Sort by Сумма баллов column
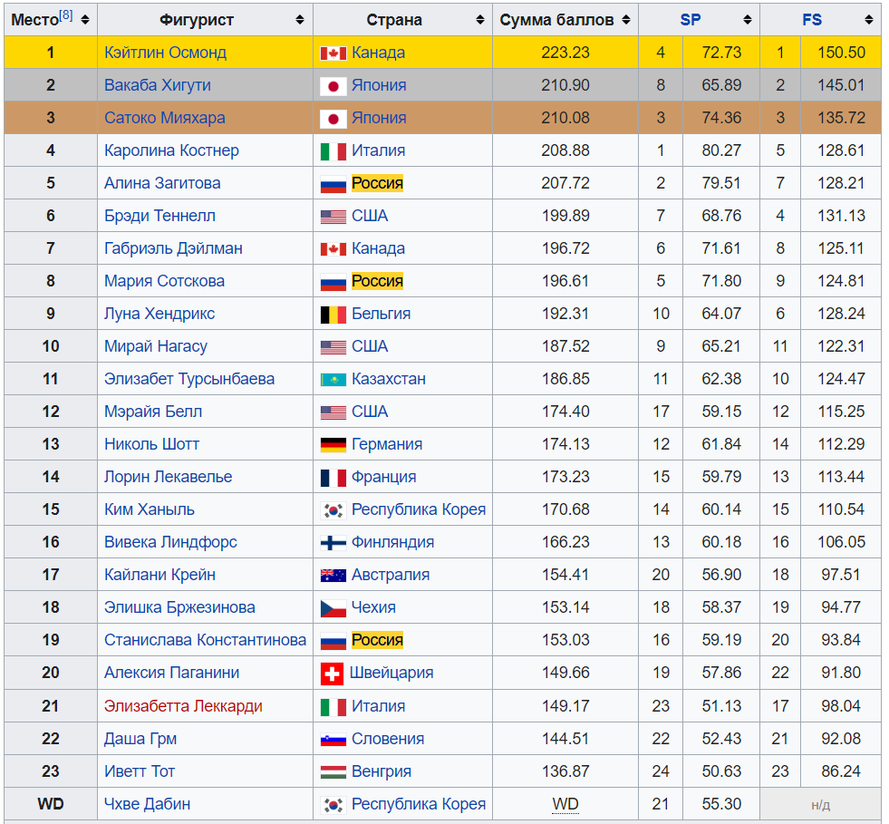This screenshot has height=824, width=889. tap(625, 20)
